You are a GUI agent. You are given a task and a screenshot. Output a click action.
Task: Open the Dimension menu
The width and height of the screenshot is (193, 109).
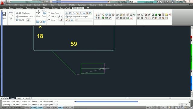62,5
